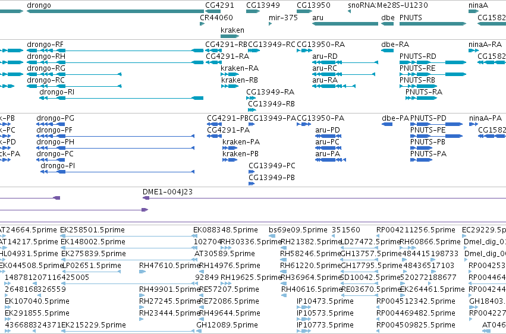Open the RH23444.5prime EST label
Screen dimensions: 506x334
pyautogui.click(x=169, y=313)
